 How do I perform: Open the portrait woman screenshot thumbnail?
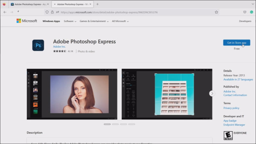(x=72, y=94)
